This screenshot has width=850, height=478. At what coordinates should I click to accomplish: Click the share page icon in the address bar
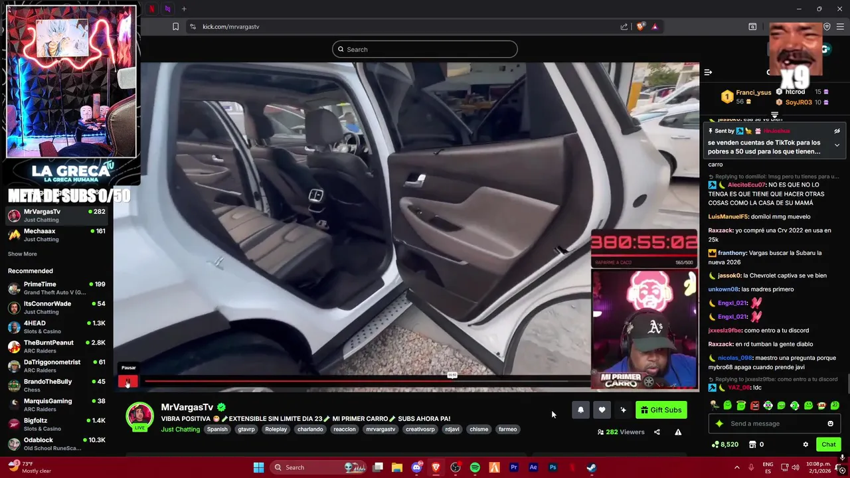[624, 27]
